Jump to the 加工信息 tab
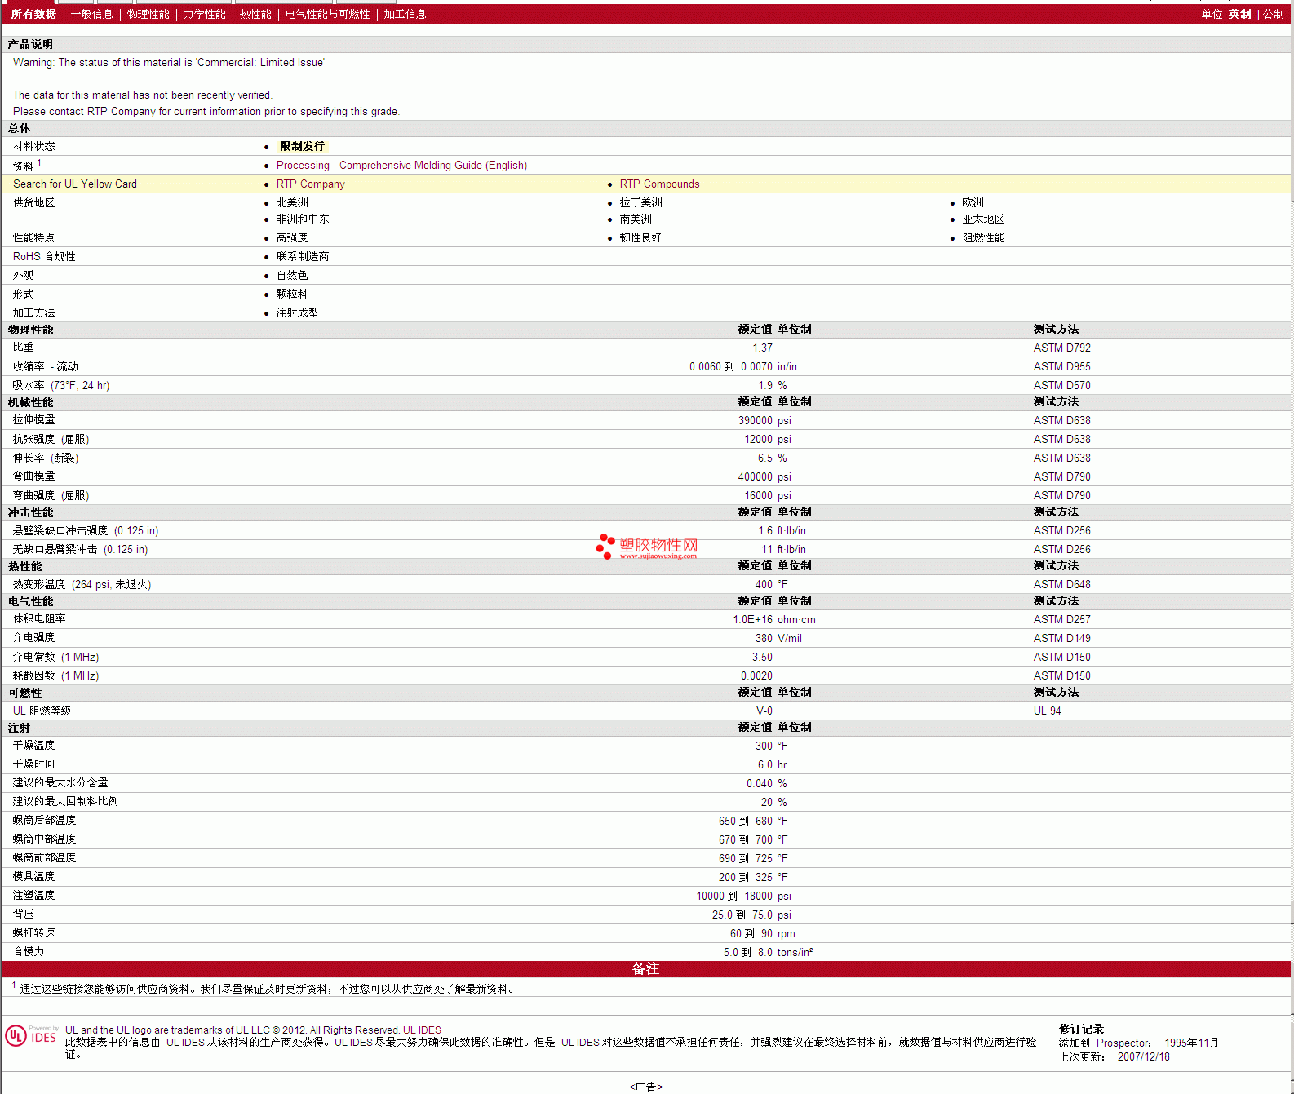This screenshot has height=1094, width=1294. [405, 14]
